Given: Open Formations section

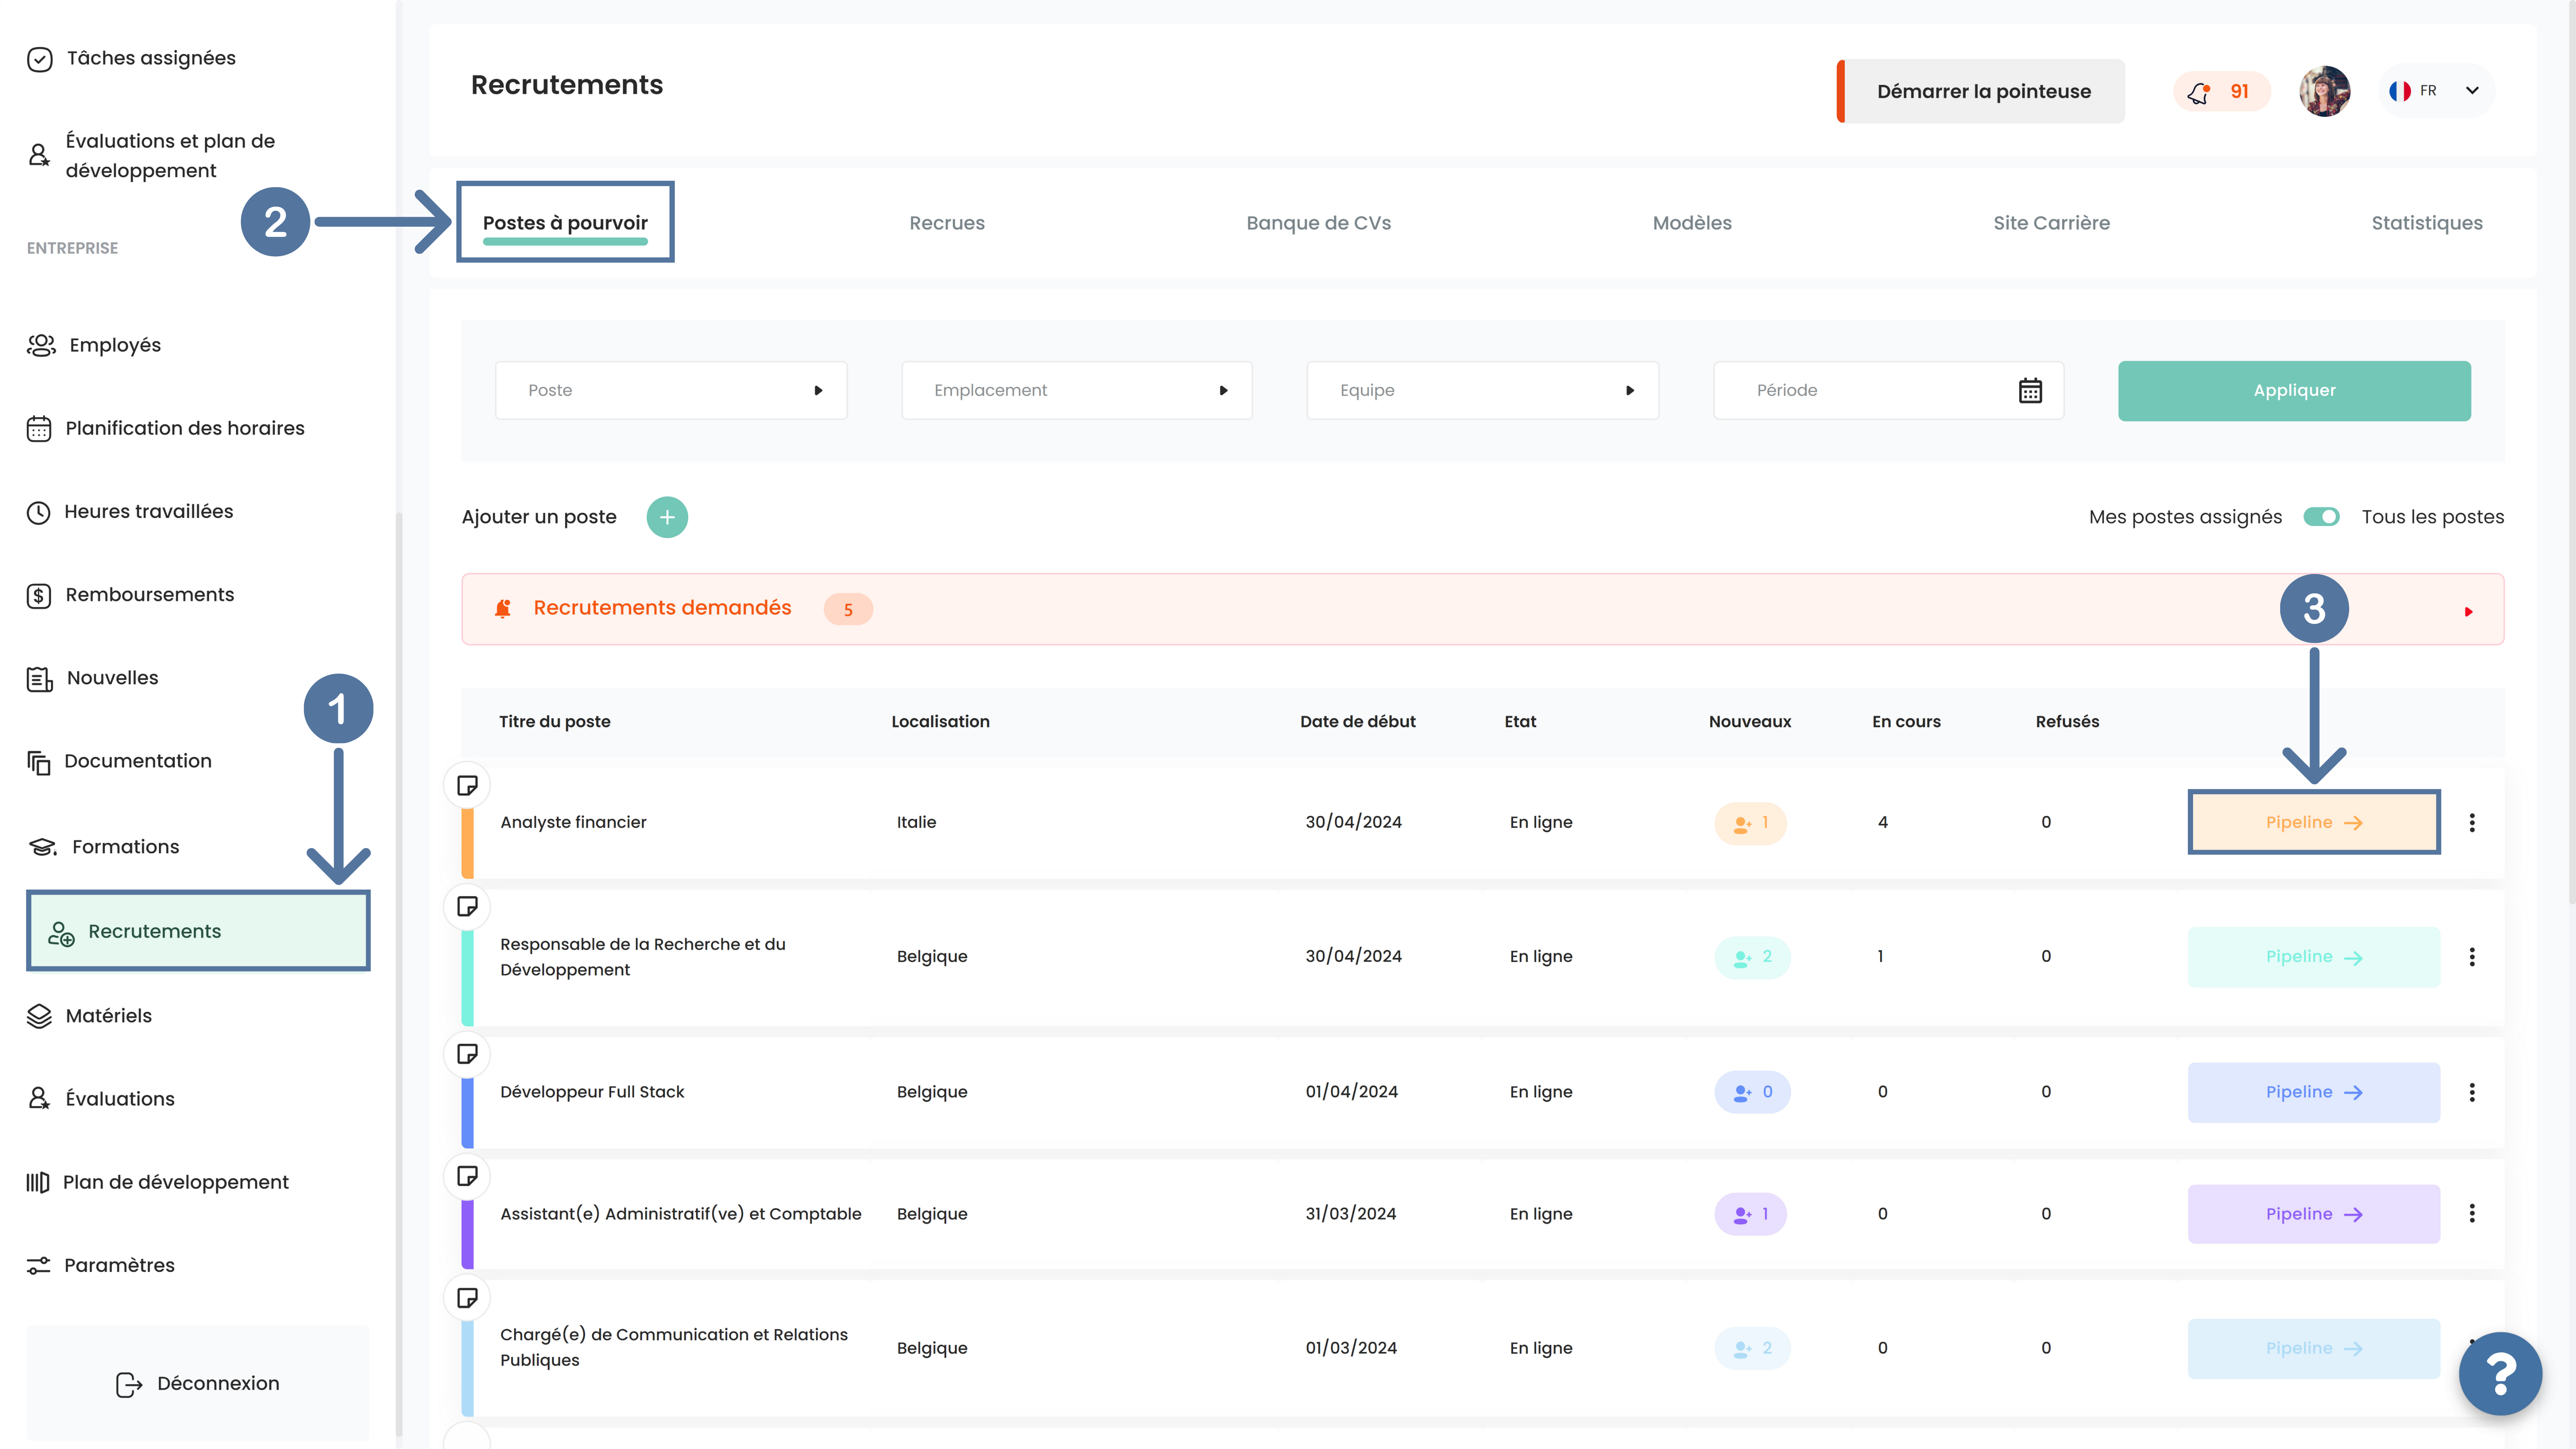Looking at the screenshot, I should coord(103,847).
